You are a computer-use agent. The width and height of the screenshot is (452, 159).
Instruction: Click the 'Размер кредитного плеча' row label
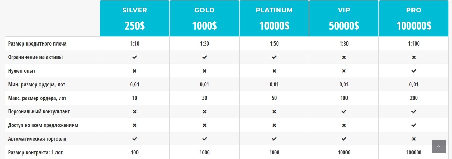point(37,44)
